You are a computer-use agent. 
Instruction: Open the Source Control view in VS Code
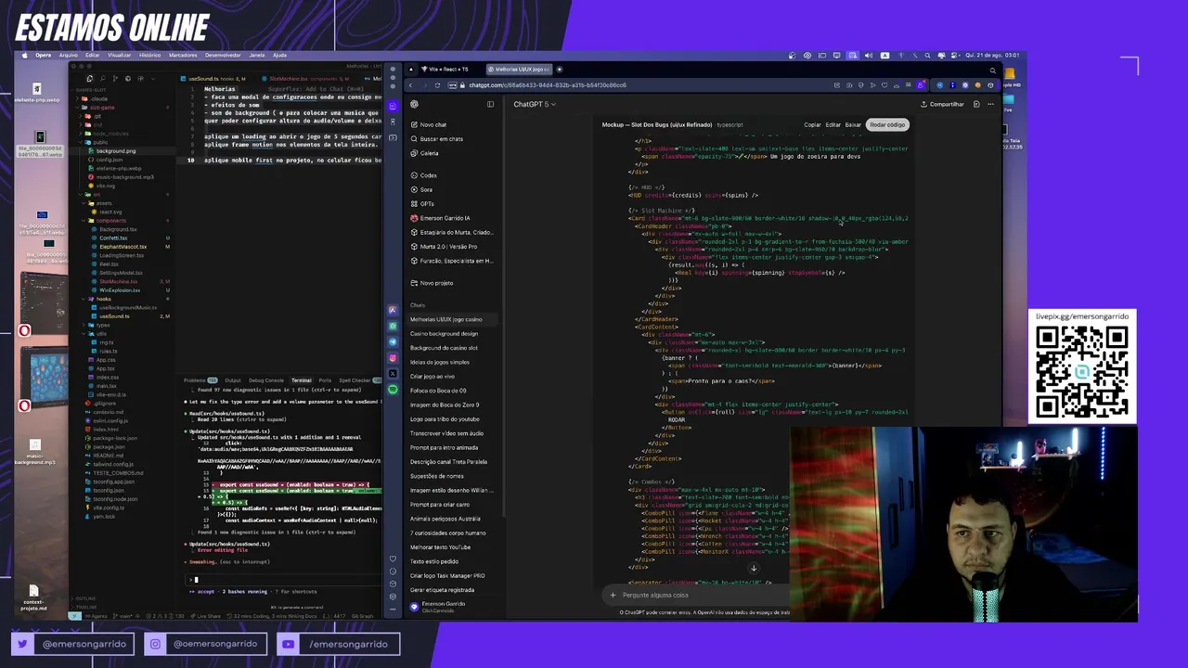[115, 79]
